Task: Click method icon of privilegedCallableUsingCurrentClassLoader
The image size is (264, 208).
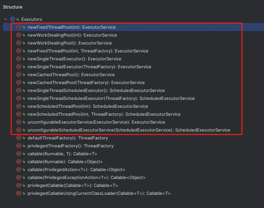Action: coord(19,193)
